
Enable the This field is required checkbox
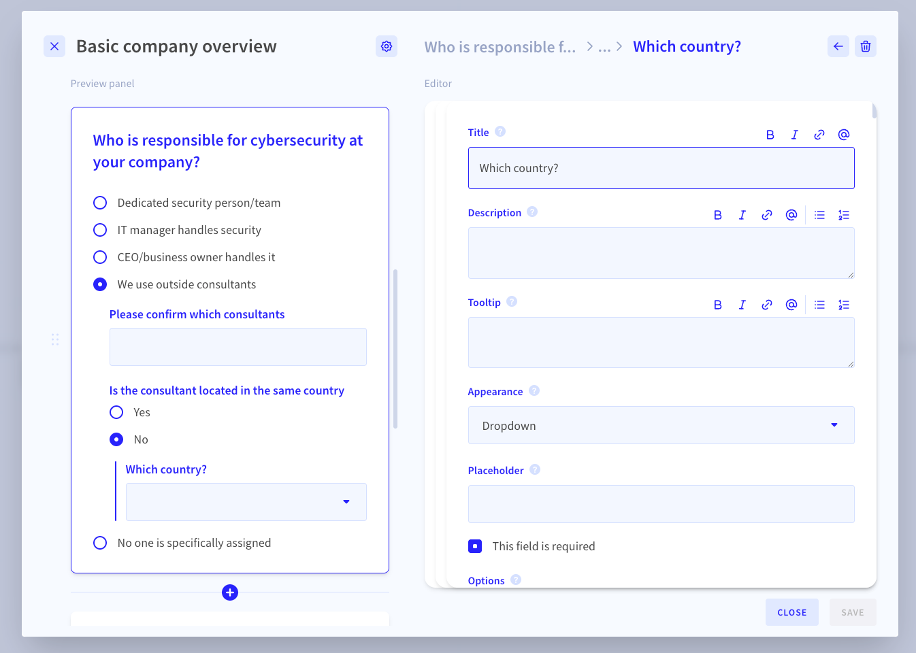click(475, 546)
